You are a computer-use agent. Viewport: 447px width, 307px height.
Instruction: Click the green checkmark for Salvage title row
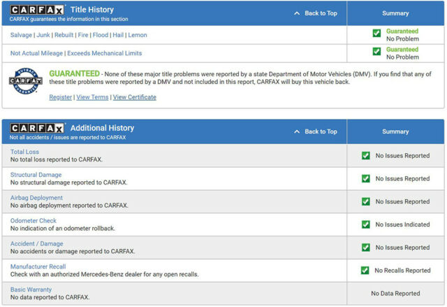pyautogui.click(x=376, y=33)
